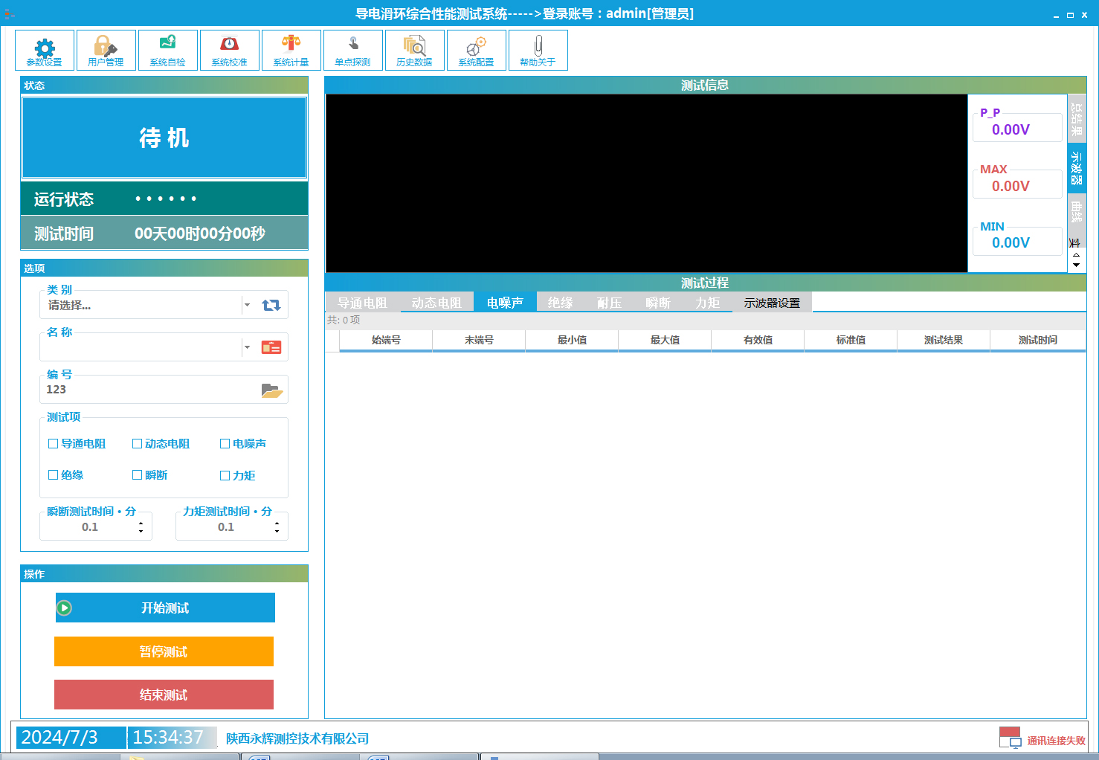Increase 瞬断测试时间 with up stepper arrow
The image size is (1099, 760).
point(141,522)
